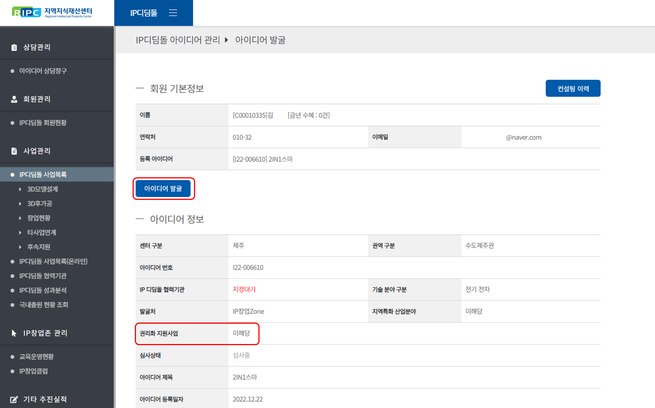655x408 pixels.
Task: Click the edit icon next to 기타 추진실적
Action: point(14,399)
